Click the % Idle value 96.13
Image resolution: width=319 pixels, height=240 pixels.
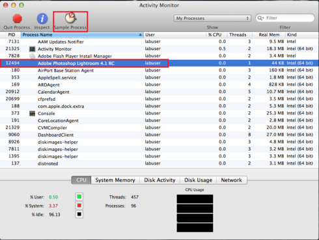tap(55, 215)
